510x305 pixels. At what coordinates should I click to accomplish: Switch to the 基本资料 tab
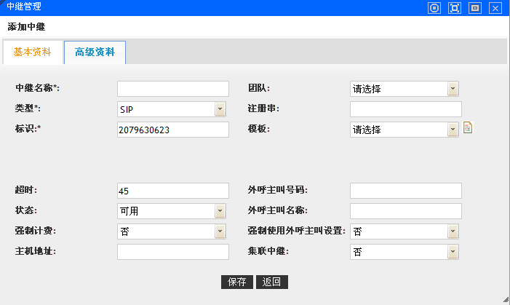click(x=33, y=52)
